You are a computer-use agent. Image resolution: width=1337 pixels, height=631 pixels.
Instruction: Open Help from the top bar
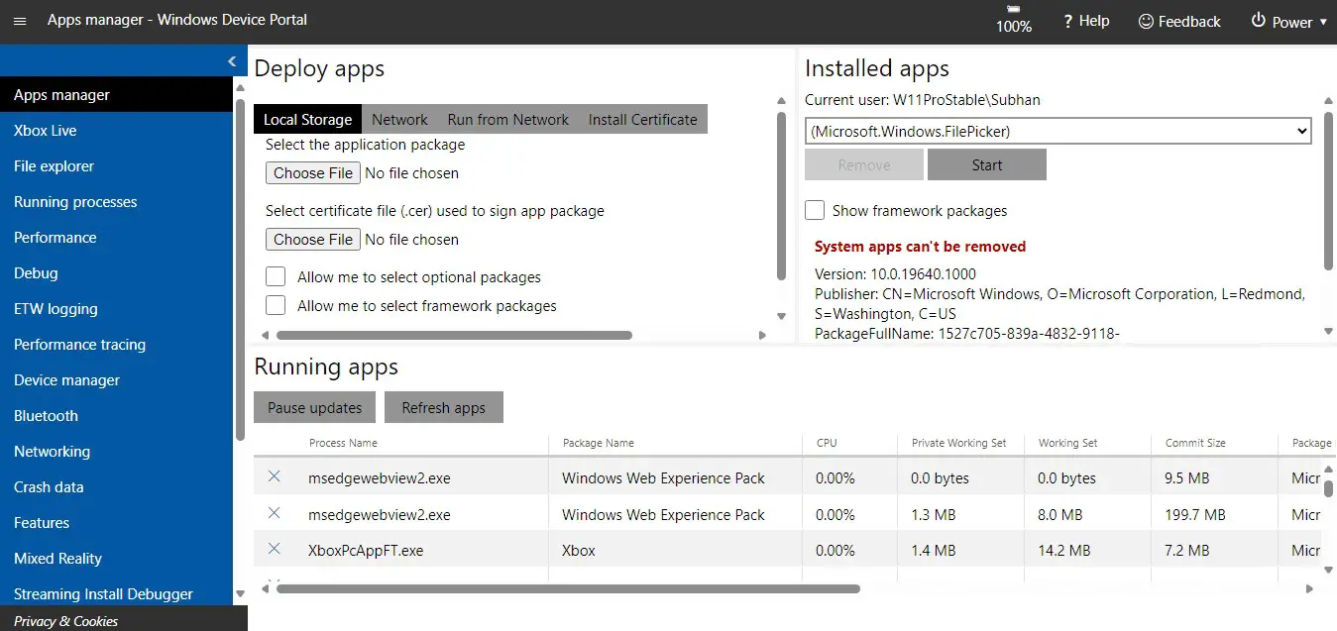tap(1085, 21)
